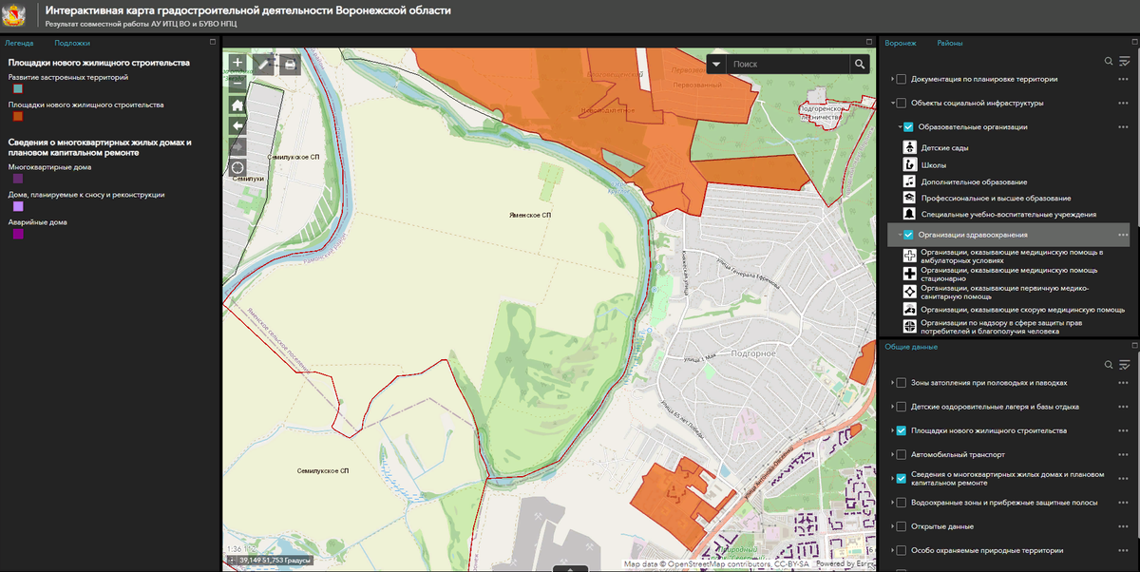Switch to the Подложки tab
This screenshot has height=572, width=1140.
click(72, 43)
